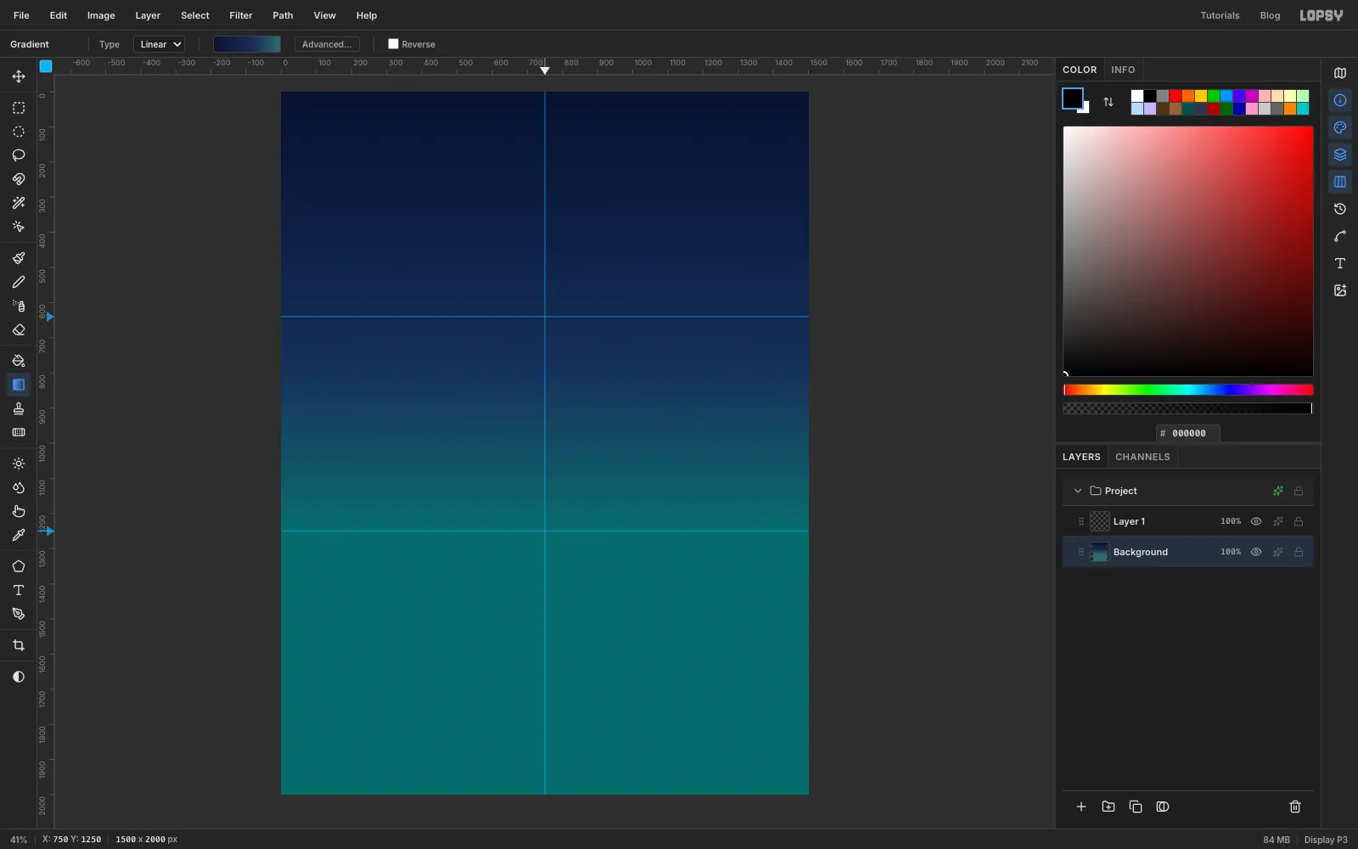Select the Rectangular Marquee tool
The height and width of the screenshot is (849, 1358).
[19, 108]
